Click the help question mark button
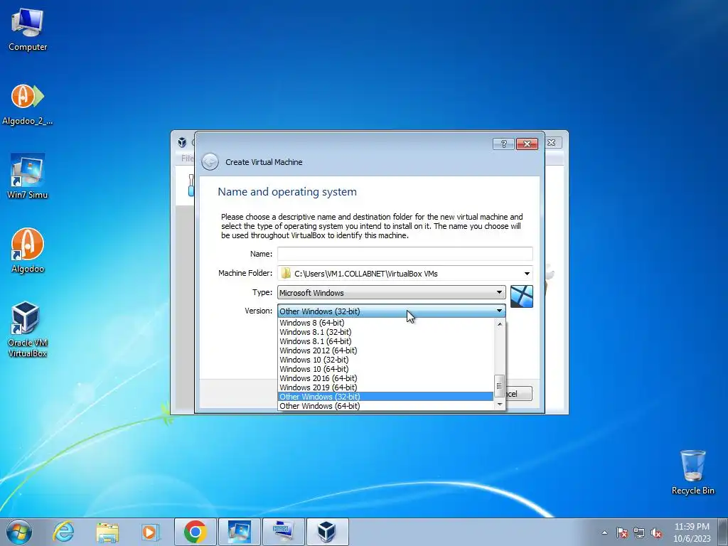Screen dimensions: 728x546 click(503, 144)
